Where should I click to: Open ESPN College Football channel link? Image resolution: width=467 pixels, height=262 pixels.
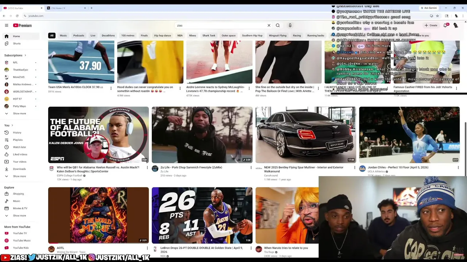click(x=69, y=175)
